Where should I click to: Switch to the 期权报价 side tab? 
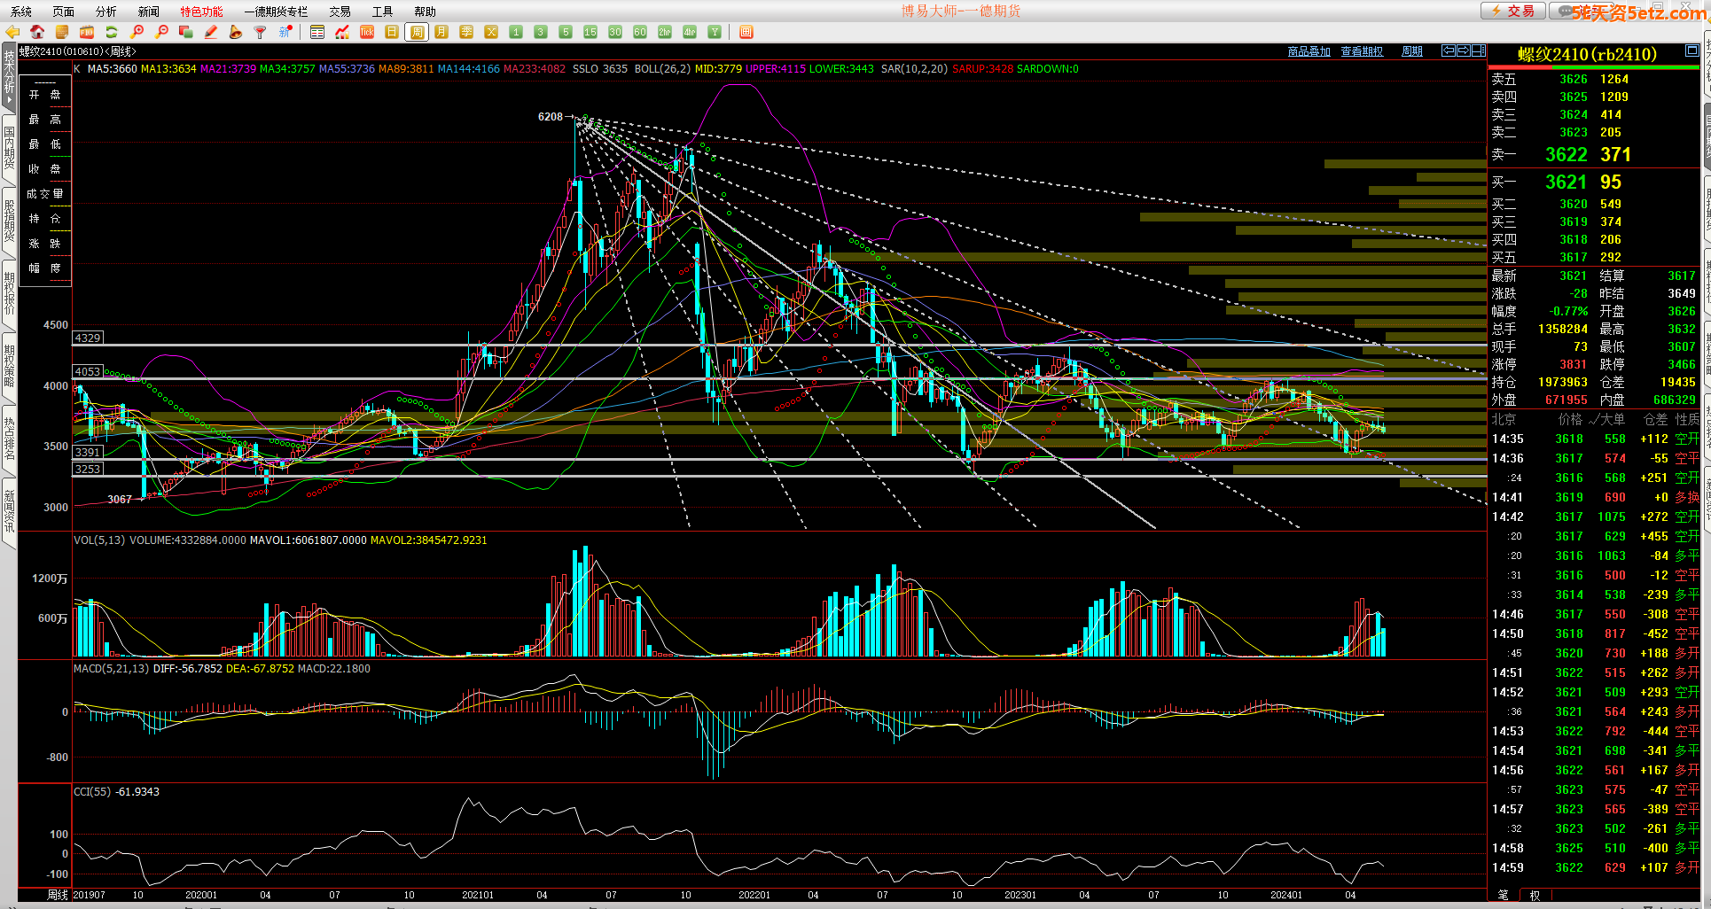click(x=9, y=294)
